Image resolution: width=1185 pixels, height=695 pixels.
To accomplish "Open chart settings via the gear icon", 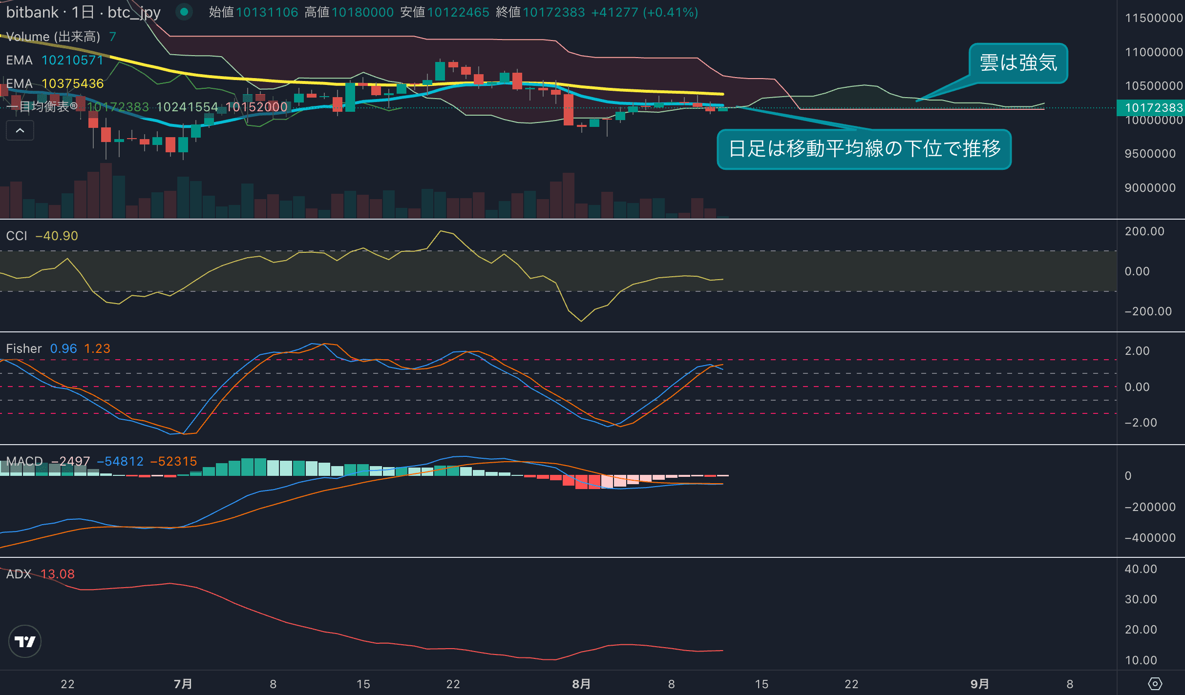I will pos(1155,684).
